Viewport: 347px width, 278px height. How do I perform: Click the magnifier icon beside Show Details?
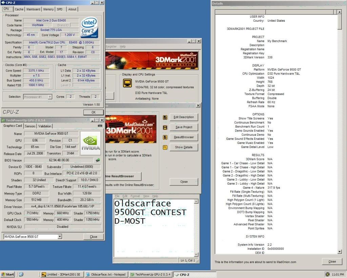pyautogui.click(x=165, y=147)
